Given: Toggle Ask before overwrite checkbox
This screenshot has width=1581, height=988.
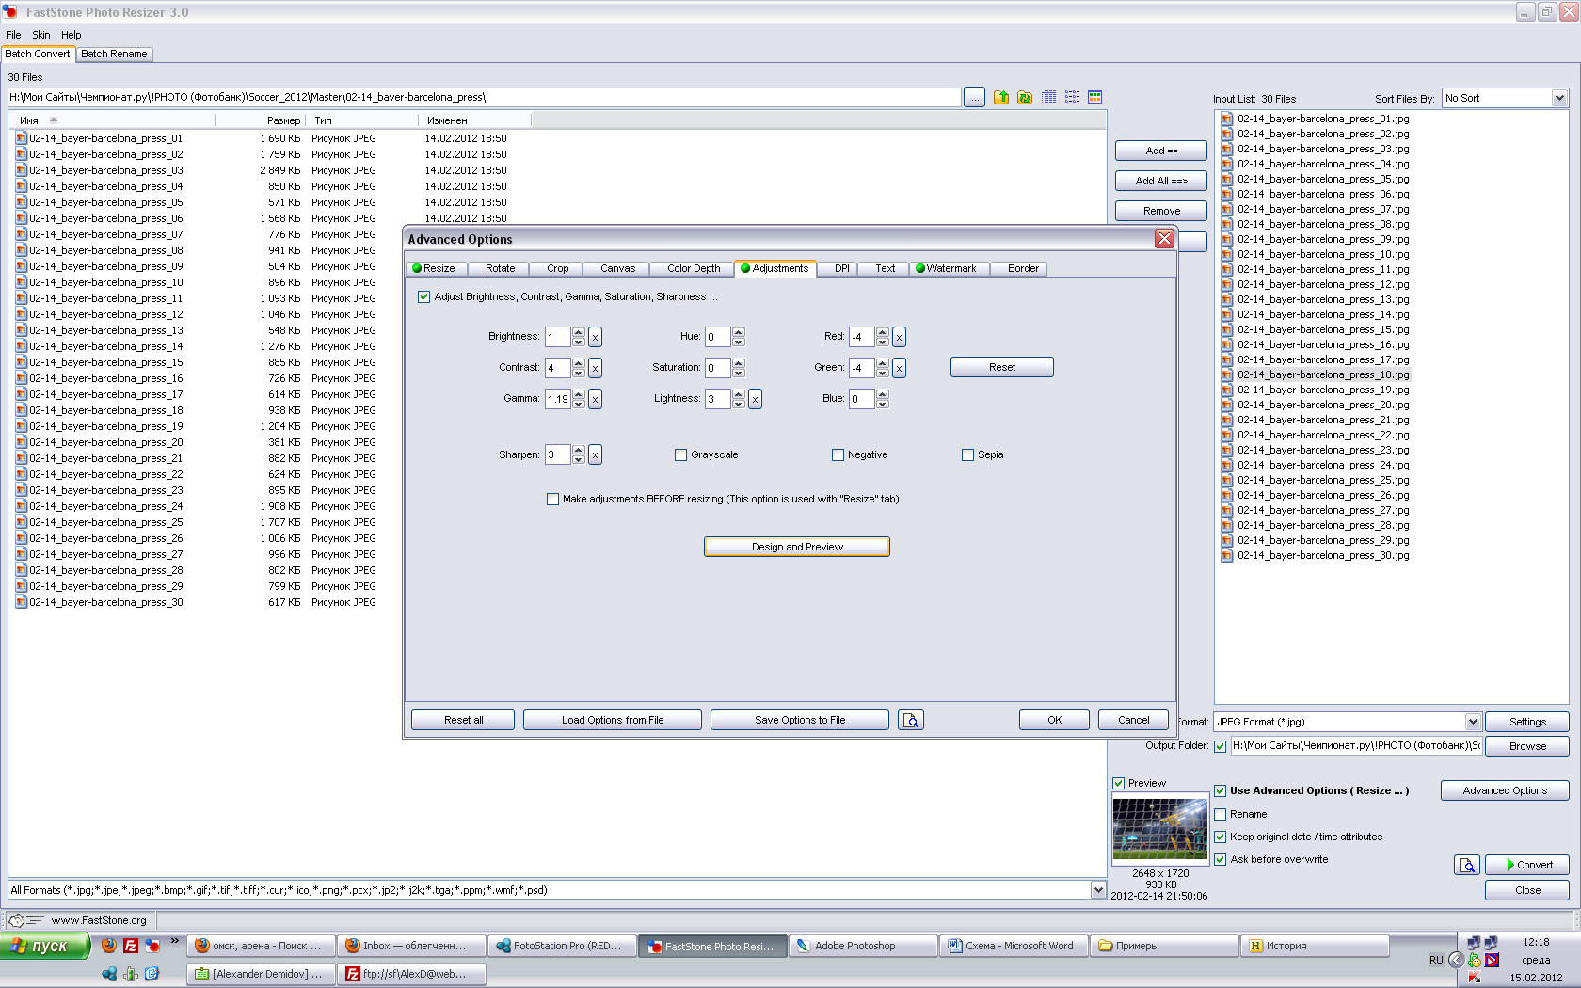Looking at the screenshot, I should coord(1220,859).
